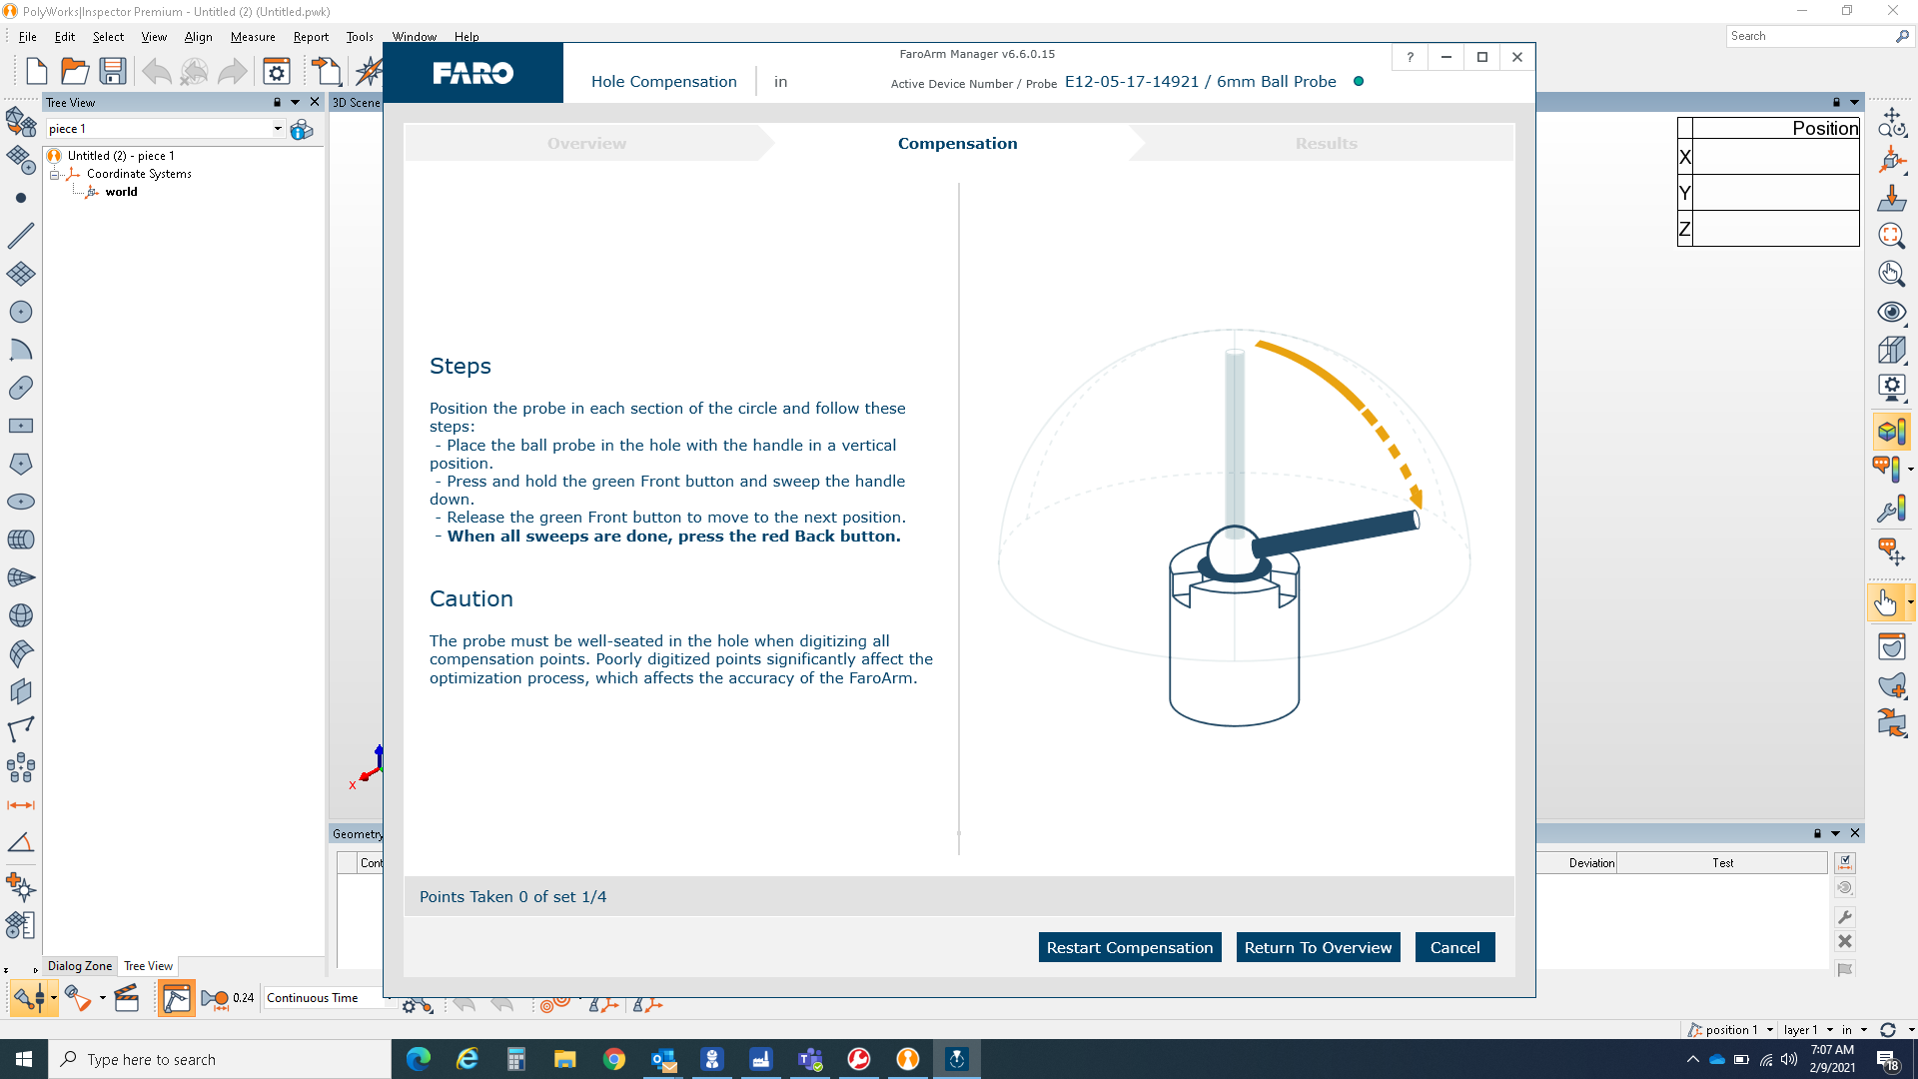Select the Line creation tool in the left toolbar
1918x1079 pixels.
click(21, 236)
